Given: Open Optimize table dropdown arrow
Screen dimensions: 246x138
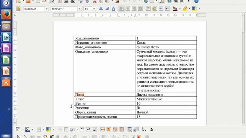Looking at the screenshot, I should (77, 130).
